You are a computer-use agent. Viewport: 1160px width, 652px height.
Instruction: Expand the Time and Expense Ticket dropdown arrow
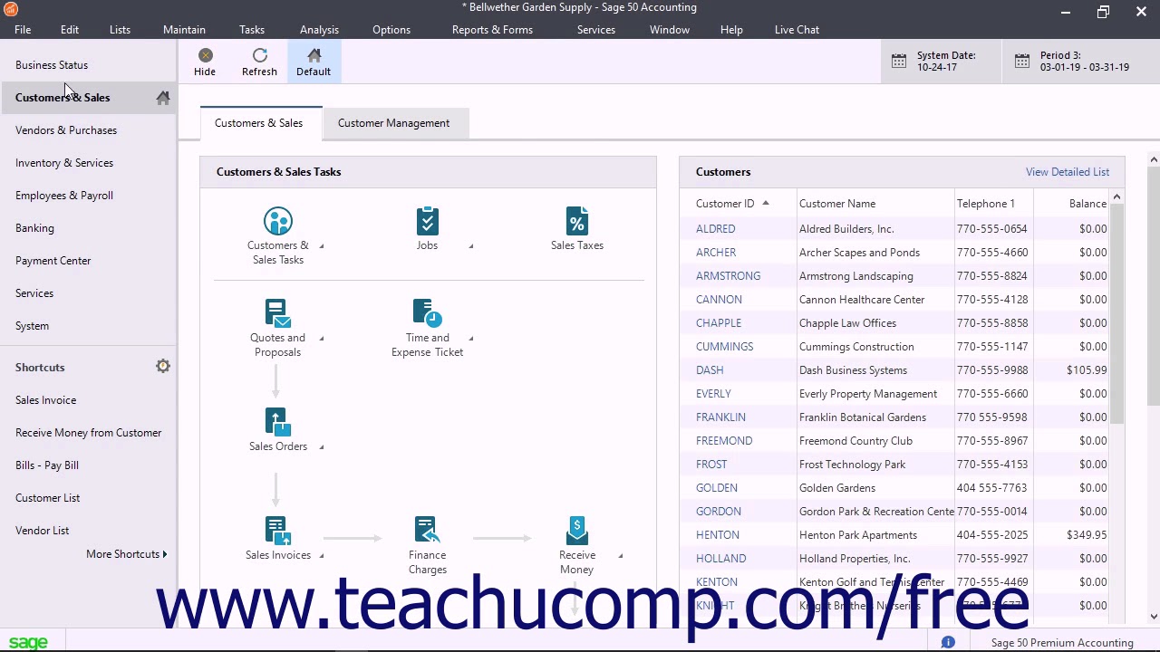point(470,339)
